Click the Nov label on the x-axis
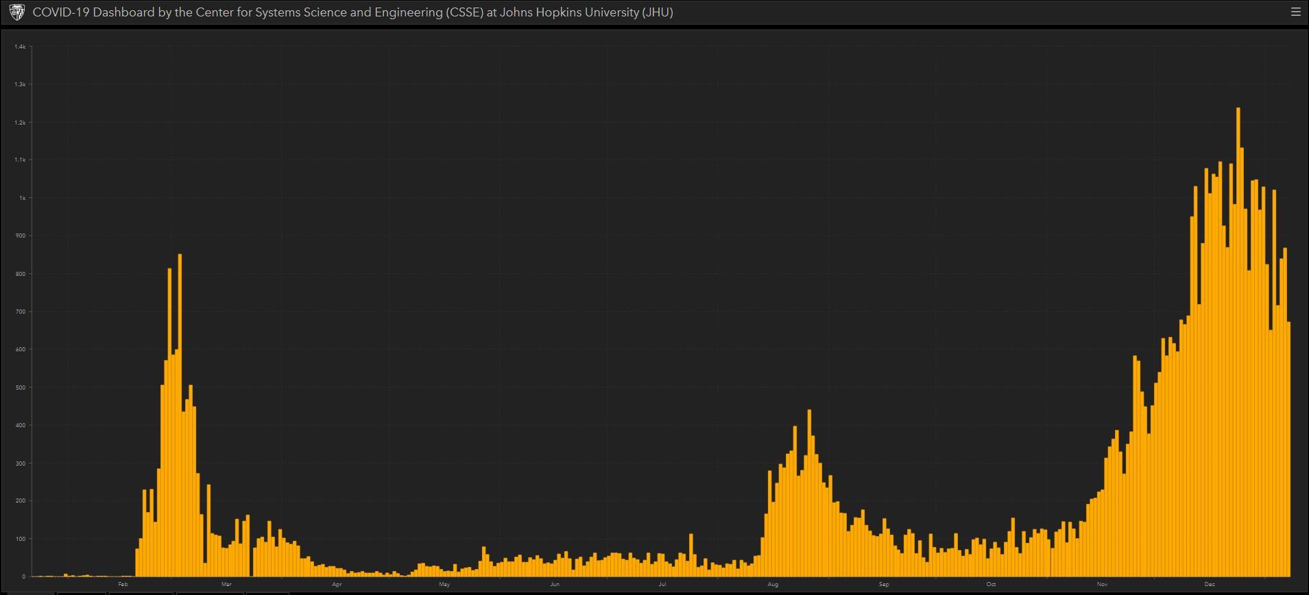 pyautogui.click(x=1102, y=584)
